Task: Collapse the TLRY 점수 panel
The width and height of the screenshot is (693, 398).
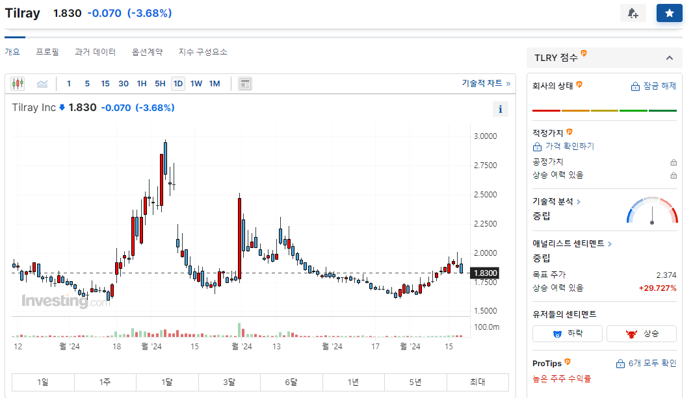Action: coord(669,58)
